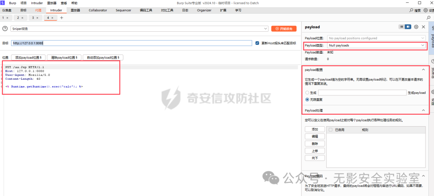Click the User-Agent: Mozilla/5.0 line
Screen dimensions: 434x196
tap(27, 75)
